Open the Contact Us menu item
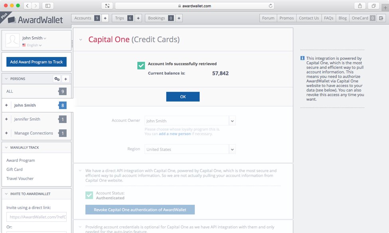 [309, 18]
